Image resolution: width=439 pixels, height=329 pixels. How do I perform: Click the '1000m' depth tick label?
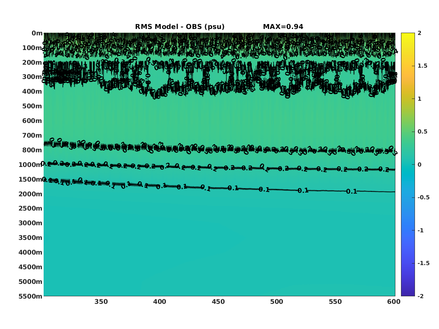[x=30, y=165]
